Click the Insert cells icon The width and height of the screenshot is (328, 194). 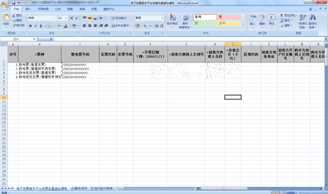point(252,18)
